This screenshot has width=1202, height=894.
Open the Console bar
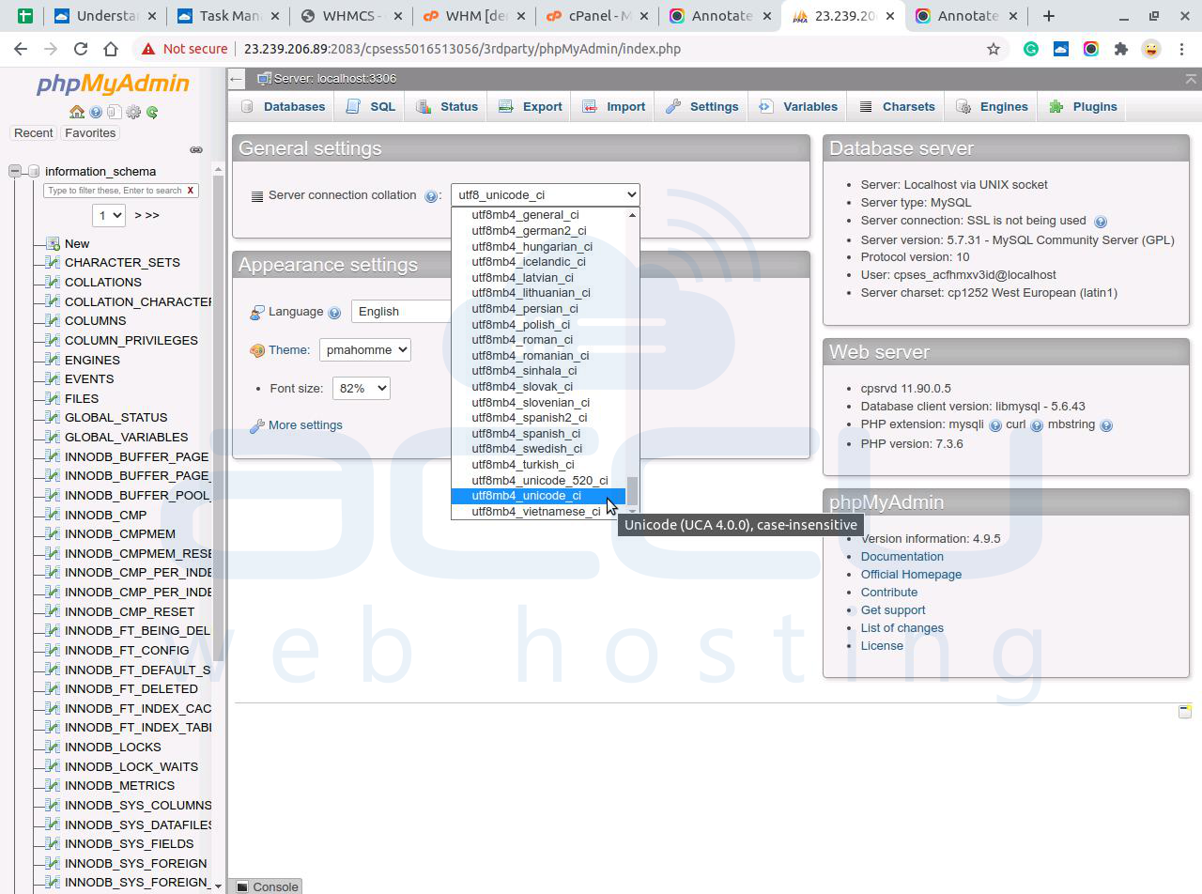266,886
